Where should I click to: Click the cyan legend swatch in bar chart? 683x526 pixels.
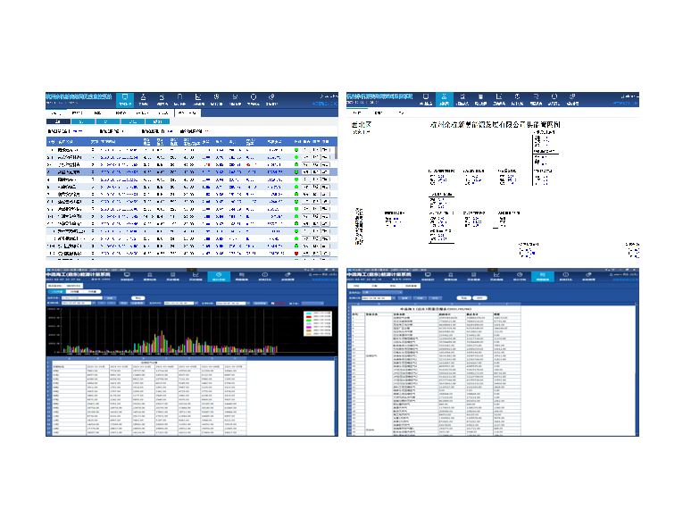click(309, 313)
